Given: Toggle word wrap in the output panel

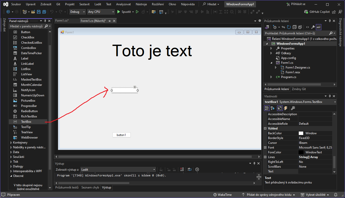Looking at the screenshot, I should pos(190,169).
